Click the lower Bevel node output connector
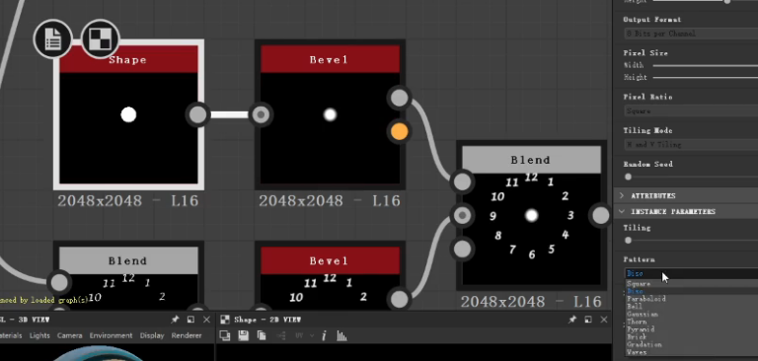 [400, 299]
